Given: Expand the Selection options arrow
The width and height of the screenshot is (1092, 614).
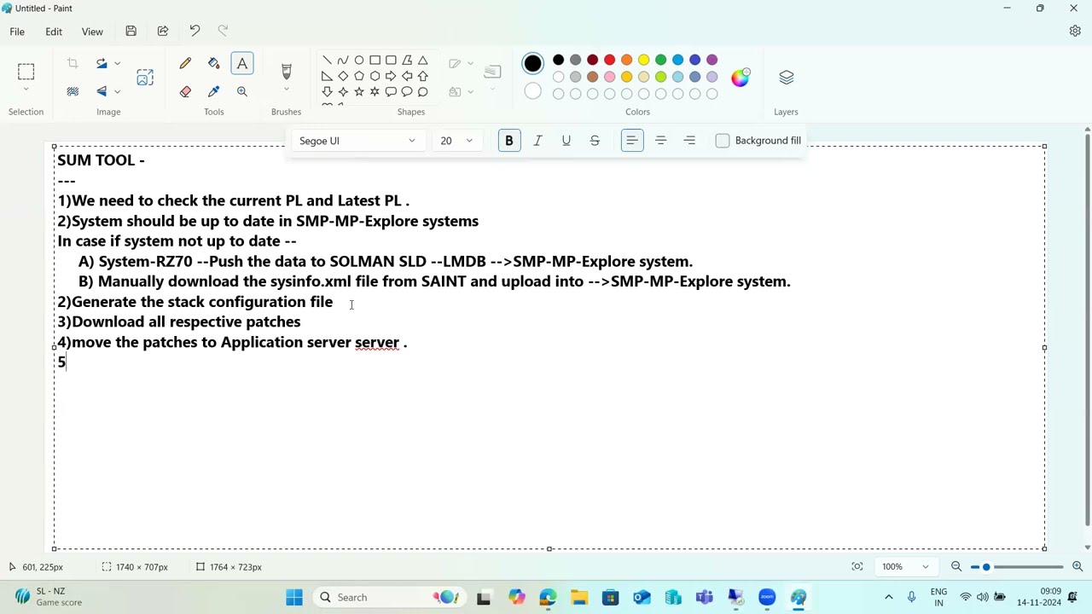Looking at the screenshot, I should [x=26, y=90].
